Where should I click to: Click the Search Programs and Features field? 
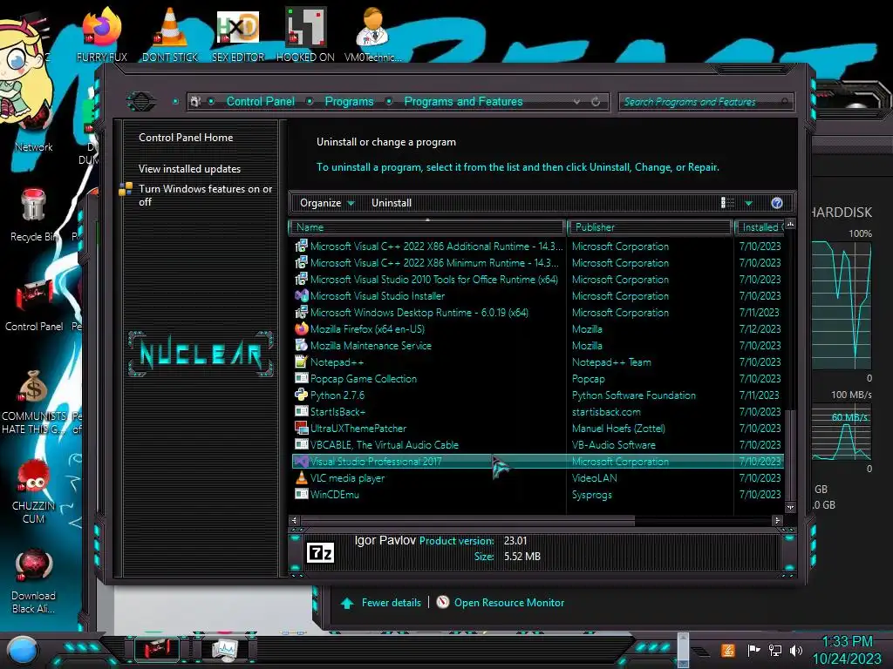706,102
